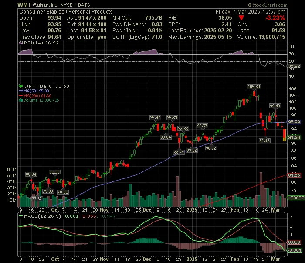This screenshot has height=263, width=305.
Task: Click the NYSE + BATS exchange label
Action: [75, 5]
